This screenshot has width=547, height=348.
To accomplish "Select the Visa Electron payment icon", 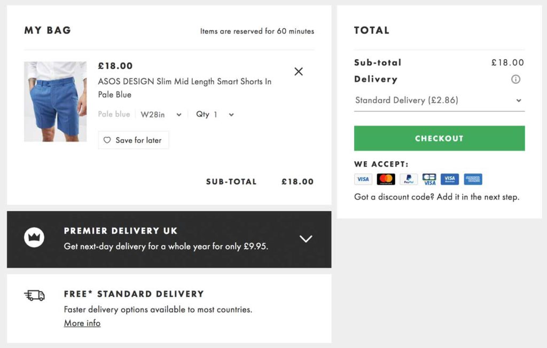I will tap(449, 179).
